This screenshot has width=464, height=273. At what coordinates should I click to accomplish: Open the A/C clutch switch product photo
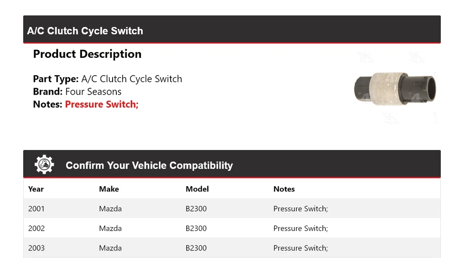click(395, 88)
